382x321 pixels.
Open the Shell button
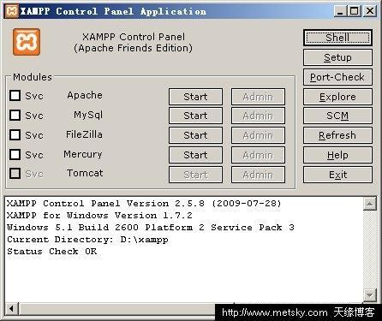coord(337,38)
